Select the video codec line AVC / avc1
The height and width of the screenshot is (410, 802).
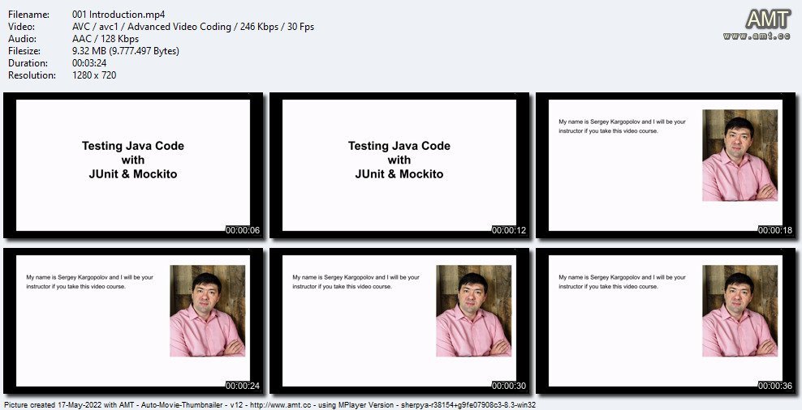(x=193, y=27)
